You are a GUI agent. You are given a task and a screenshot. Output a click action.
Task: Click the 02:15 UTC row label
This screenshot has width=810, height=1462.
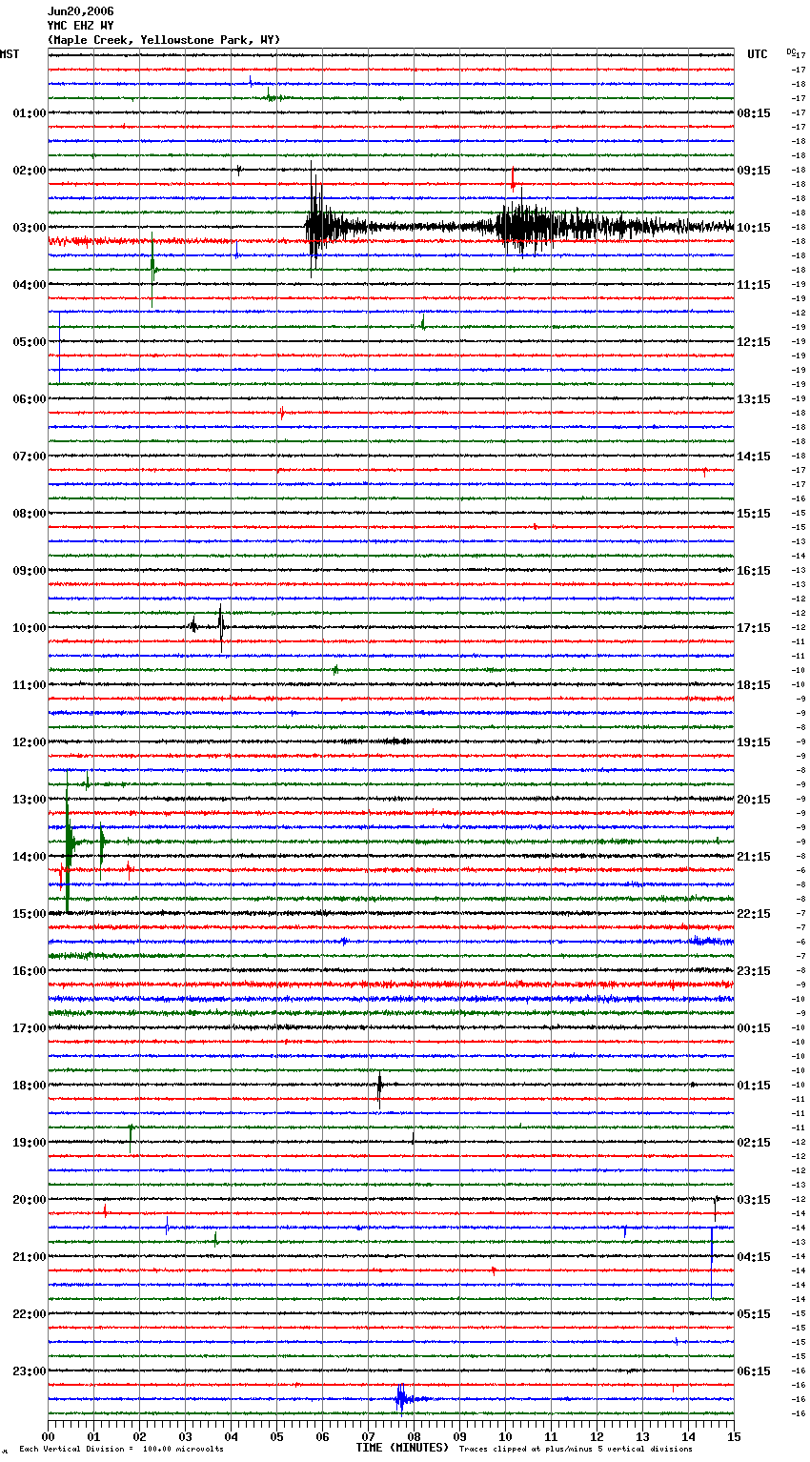tap(754, 1143)
